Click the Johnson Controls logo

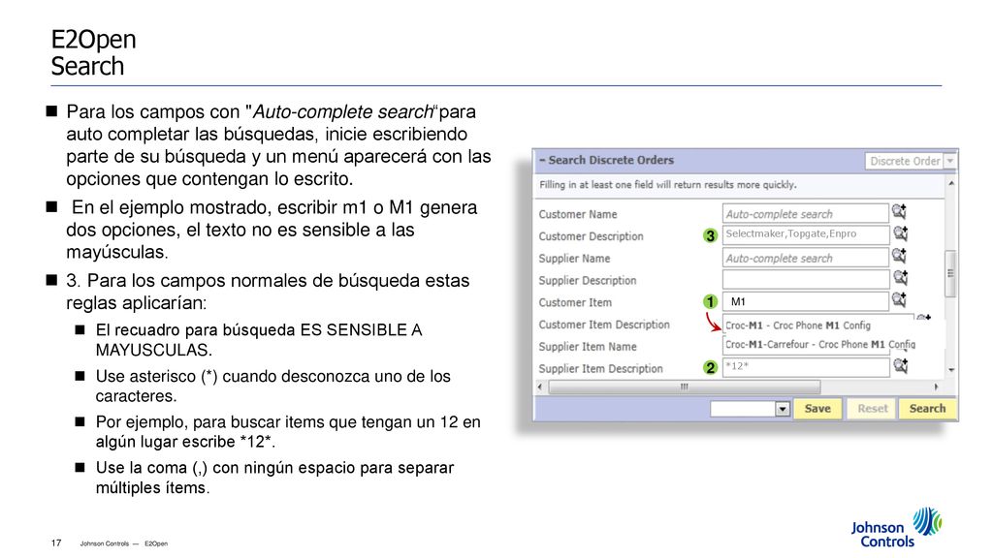pyautogui.click(x=896, y=527)
